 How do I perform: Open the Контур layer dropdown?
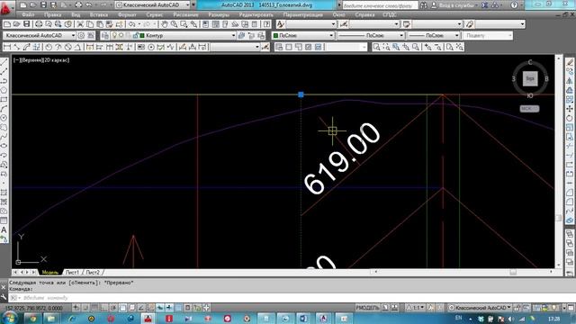(233, 36)
